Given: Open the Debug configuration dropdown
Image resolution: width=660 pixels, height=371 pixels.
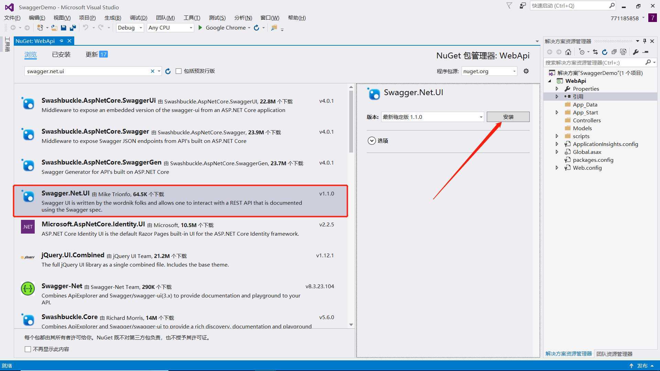Looking at the screenshot, I should pyautogui.click(x=130, y=27).
